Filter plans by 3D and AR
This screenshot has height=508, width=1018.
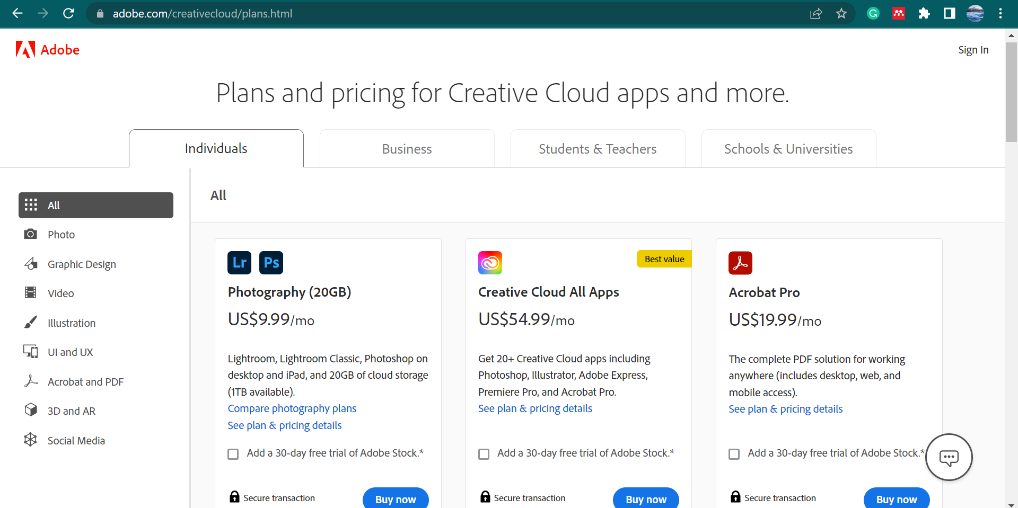pyautogui.click(x=96, y=411)
